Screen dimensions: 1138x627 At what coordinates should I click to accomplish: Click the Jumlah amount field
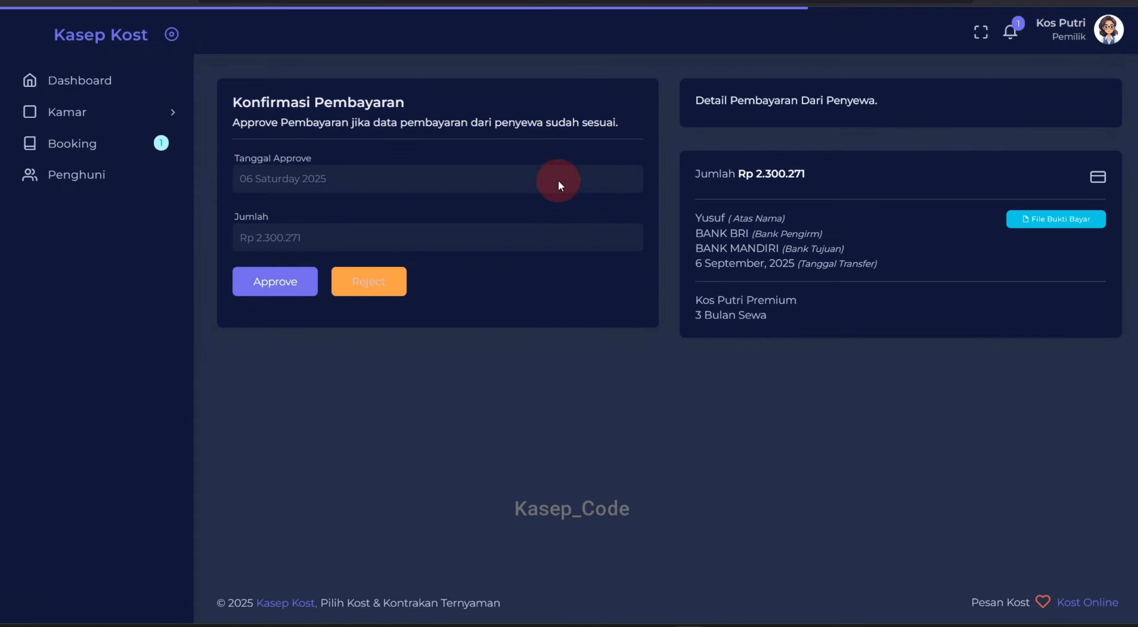[437, 238]
